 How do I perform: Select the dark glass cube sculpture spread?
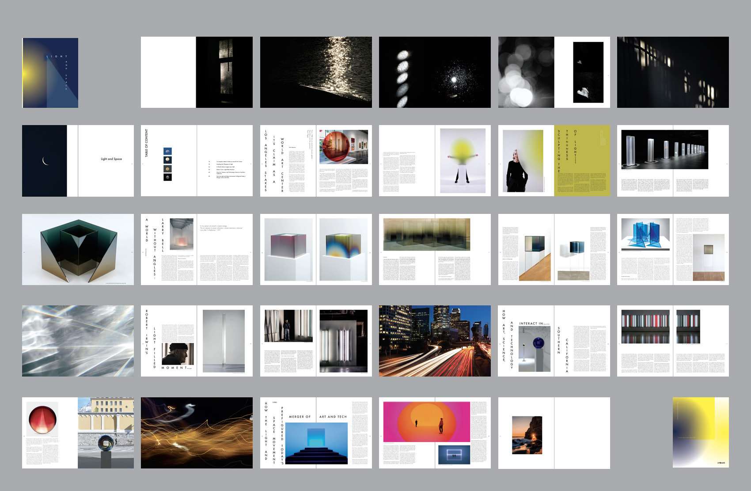click(x=78, y=250)
